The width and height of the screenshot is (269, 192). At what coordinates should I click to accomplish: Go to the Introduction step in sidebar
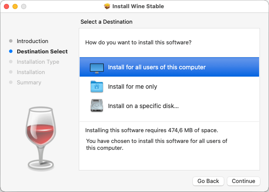32,41
